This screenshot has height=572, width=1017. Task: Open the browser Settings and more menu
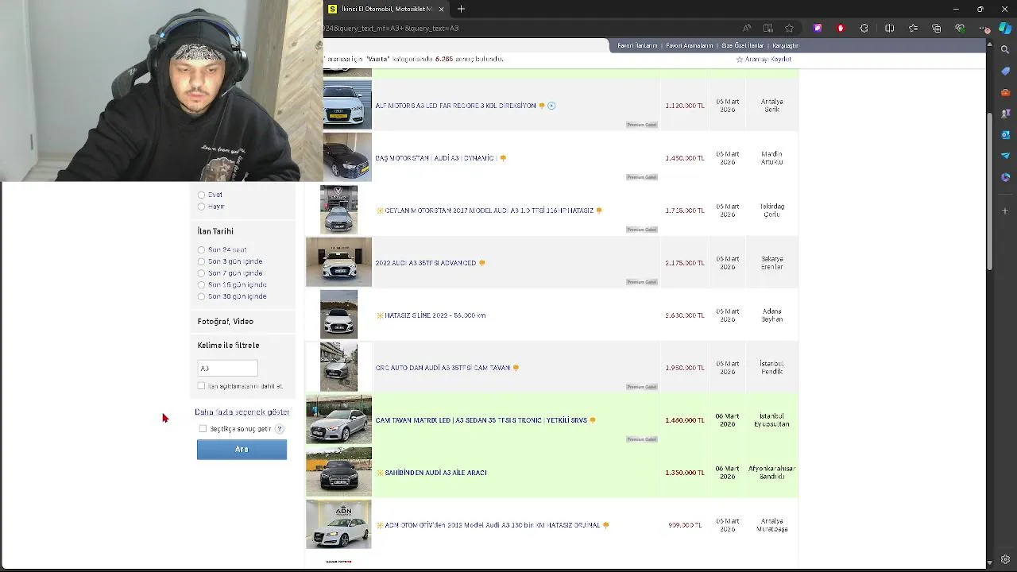pyautogui.click(x=984, y=28)
